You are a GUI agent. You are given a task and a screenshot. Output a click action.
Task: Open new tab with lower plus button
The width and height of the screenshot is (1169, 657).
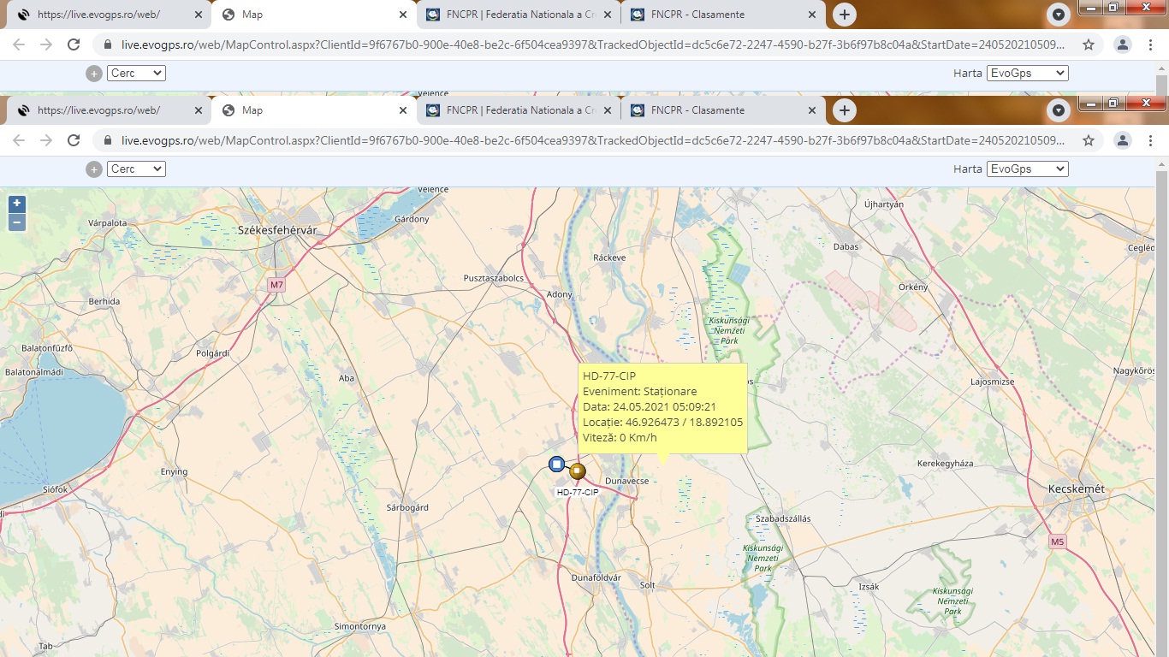[845, 110]
